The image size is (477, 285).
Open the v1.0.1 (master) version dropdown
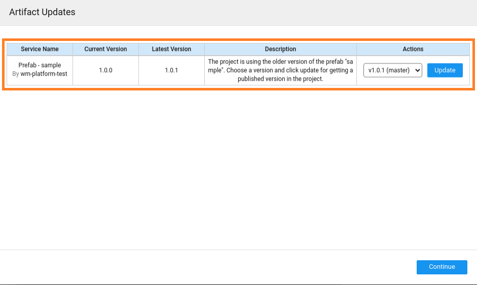pyautogui.click(x=389, y=70)
